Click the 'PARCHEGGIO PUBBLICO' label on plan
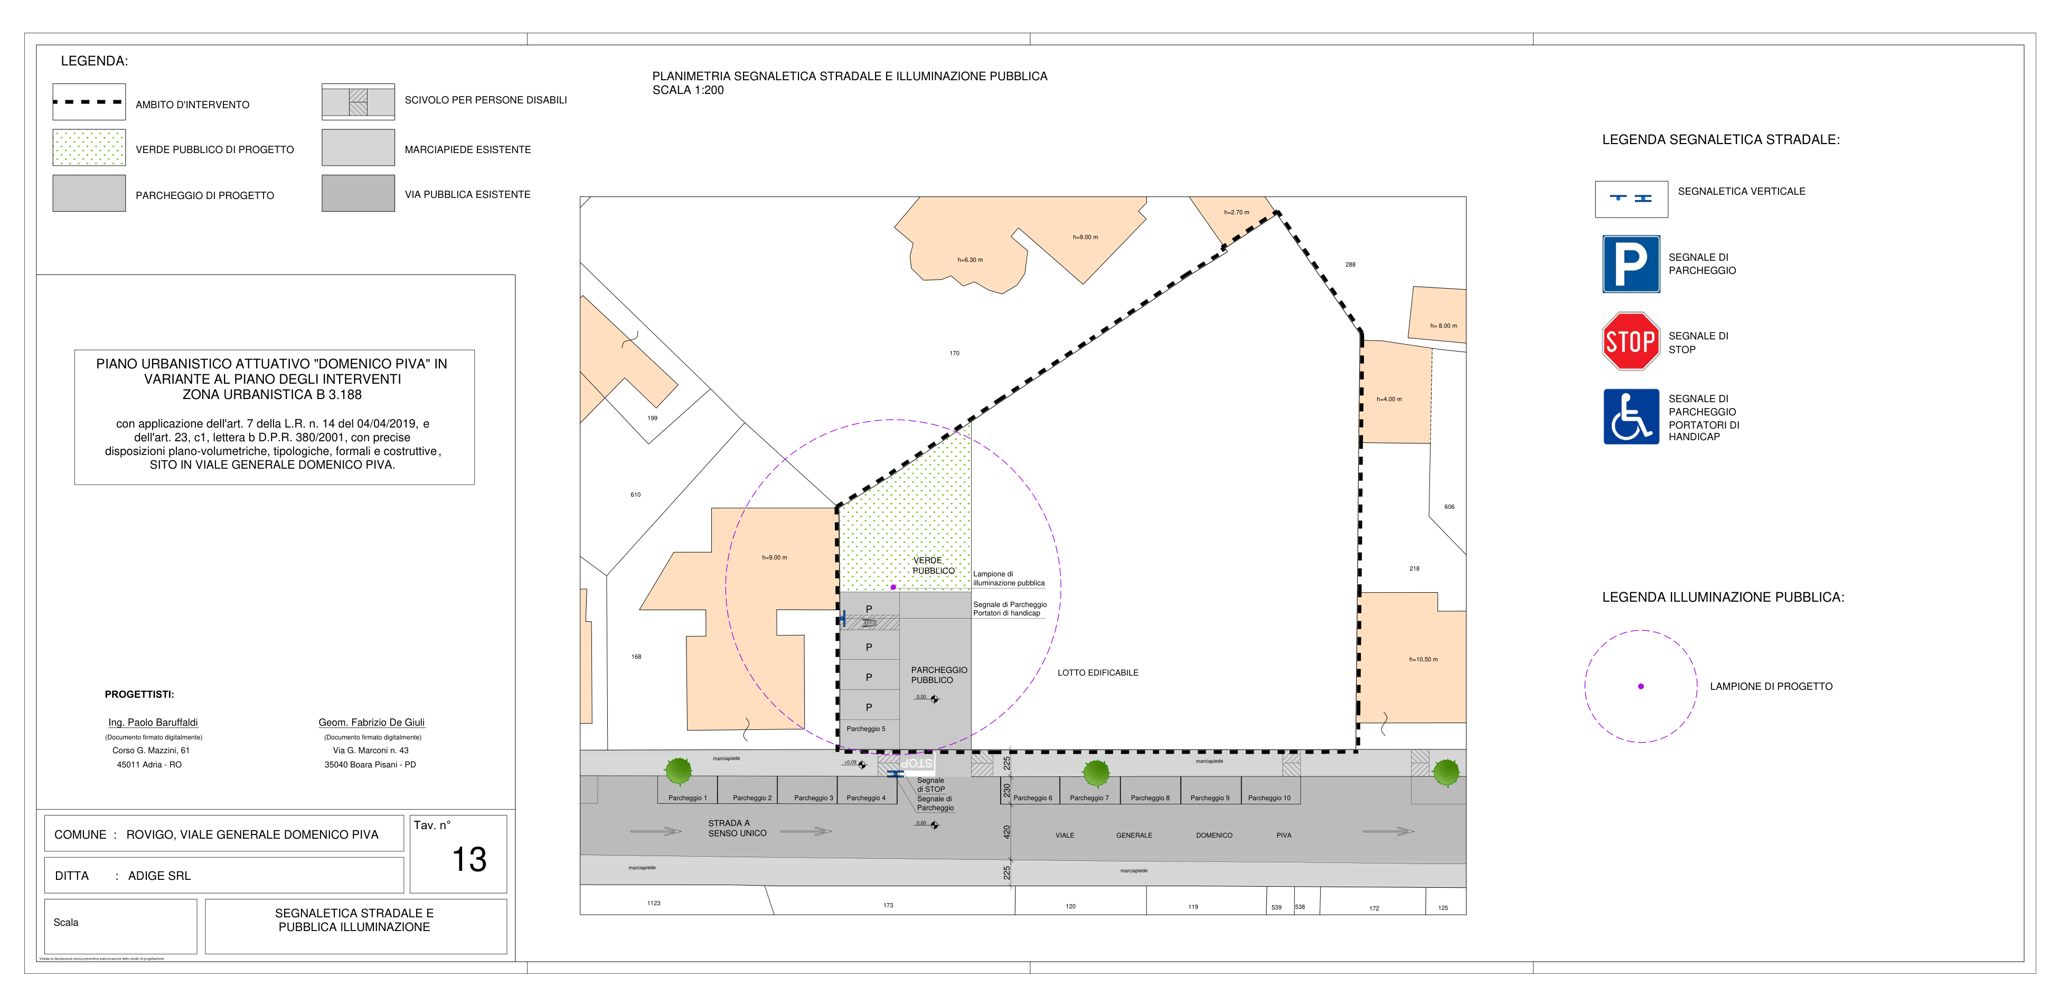Viewport: 2060px width, 1006px height. click(x=939, y=675)
